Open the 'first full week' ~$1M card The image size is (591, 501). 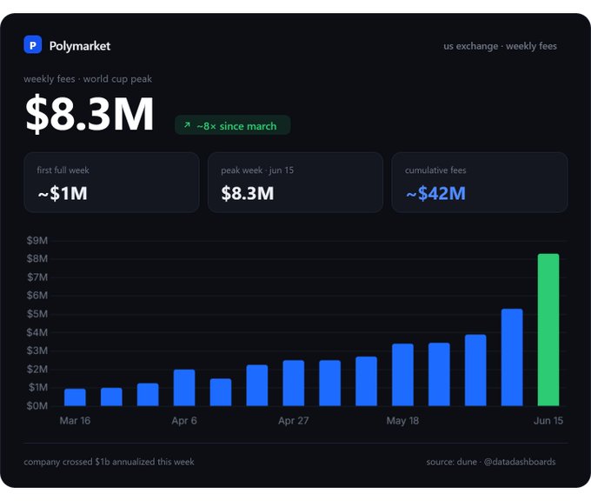pos(111,183)
